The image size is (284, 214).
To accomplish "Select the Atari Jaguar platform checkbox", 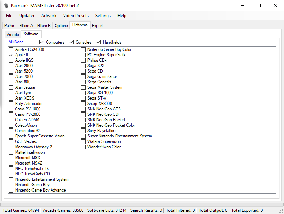I will coord(11,87).
